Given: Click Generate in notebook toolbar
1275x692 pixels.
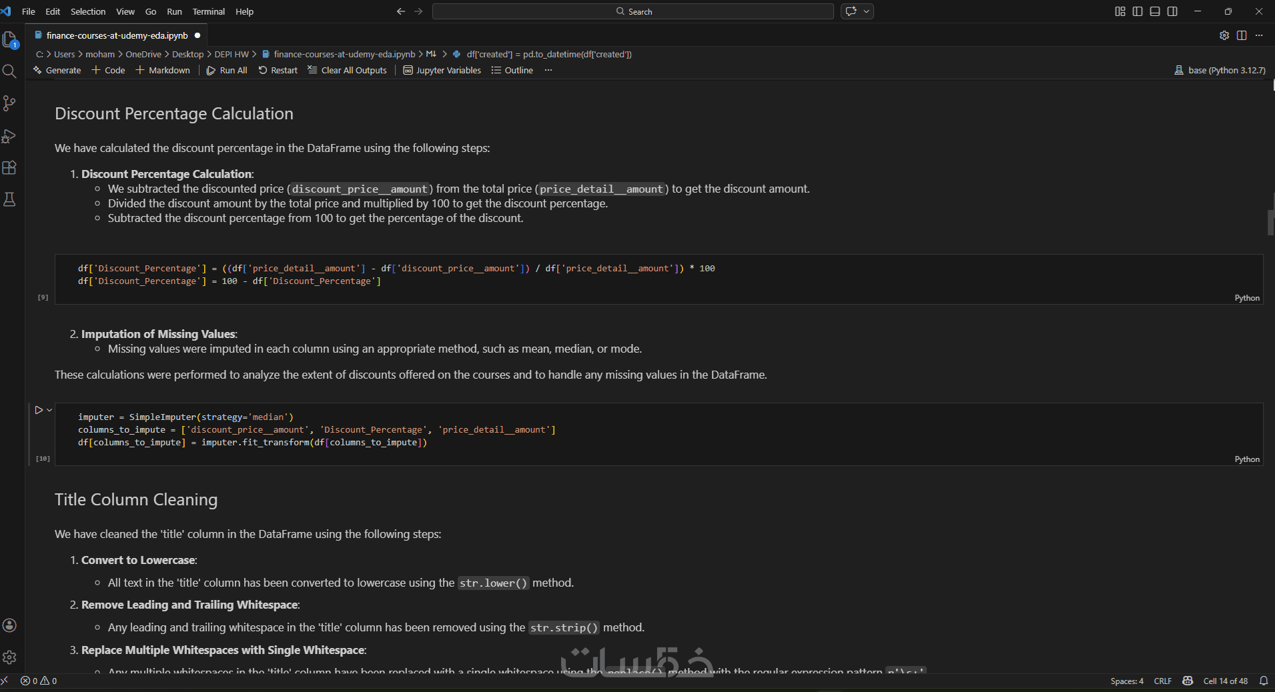Looking at the screenshot, I should [57, 70].
